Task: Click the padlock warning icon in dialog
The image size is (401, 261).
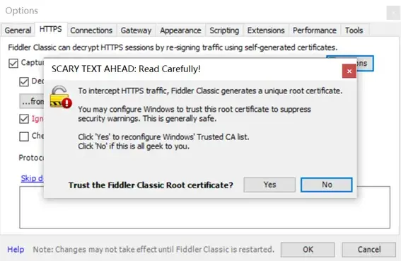Action: tap(61, 97)
